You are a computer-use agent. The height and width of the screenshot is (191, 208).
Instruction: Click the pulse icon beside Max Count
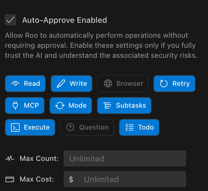[x=10, y=158]
